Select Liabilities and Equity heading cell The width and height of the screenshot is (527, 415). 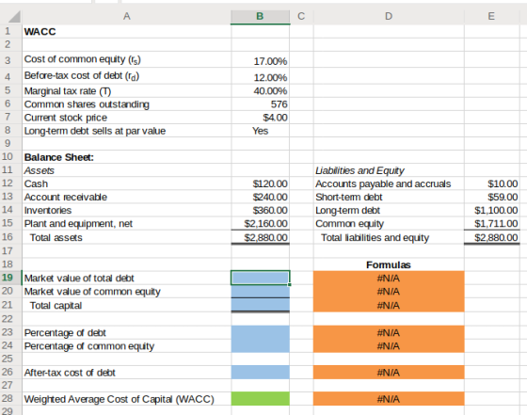tap(389, 170)
